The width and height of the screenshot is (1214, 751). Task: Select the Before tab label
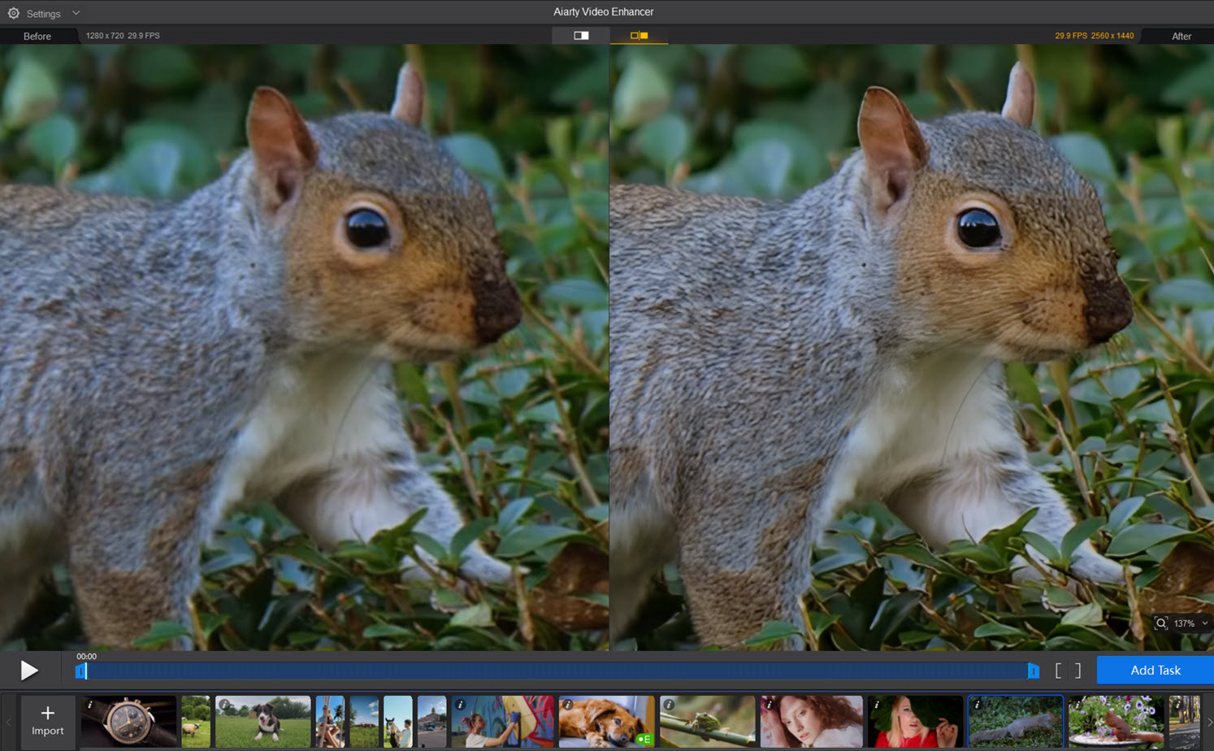[x=37, y=37]
